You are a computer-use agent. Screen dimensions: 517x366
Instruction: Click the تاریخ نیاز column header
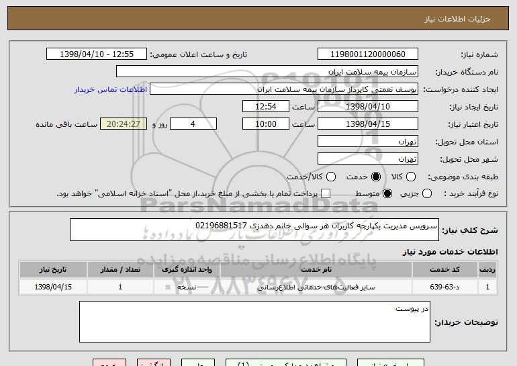point(53,270)
